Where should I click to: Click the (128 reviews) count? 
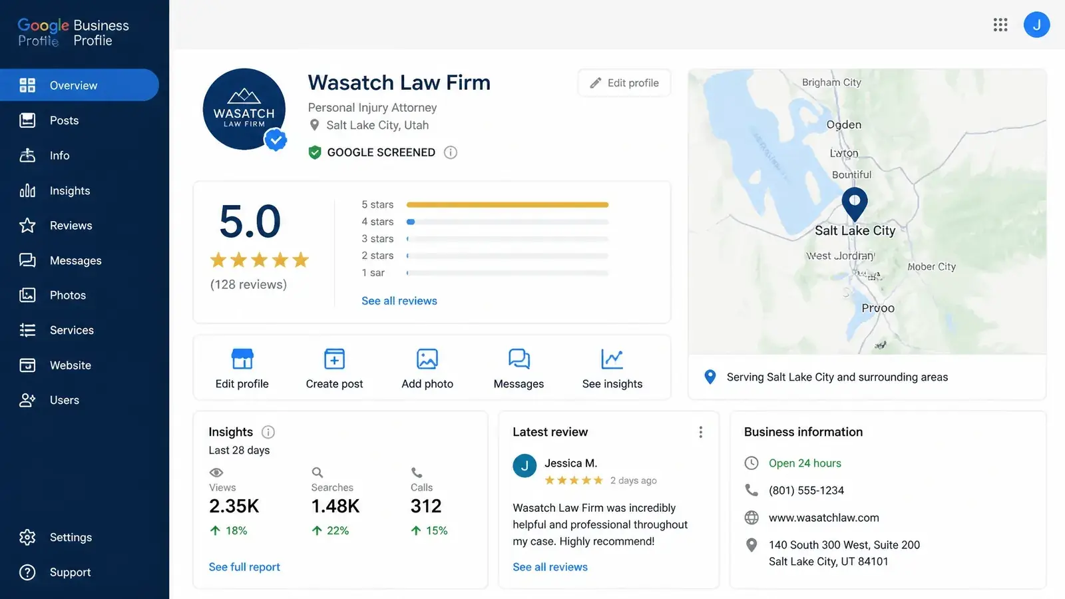click(248, 285)
